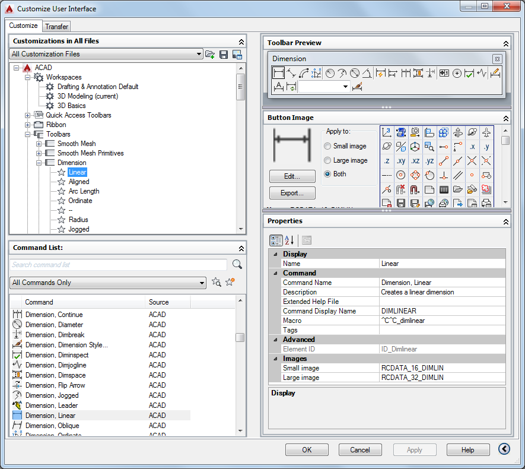Click the Macro property value field
Viewport: 525px width, 469px height.
[x=443, y=321]
